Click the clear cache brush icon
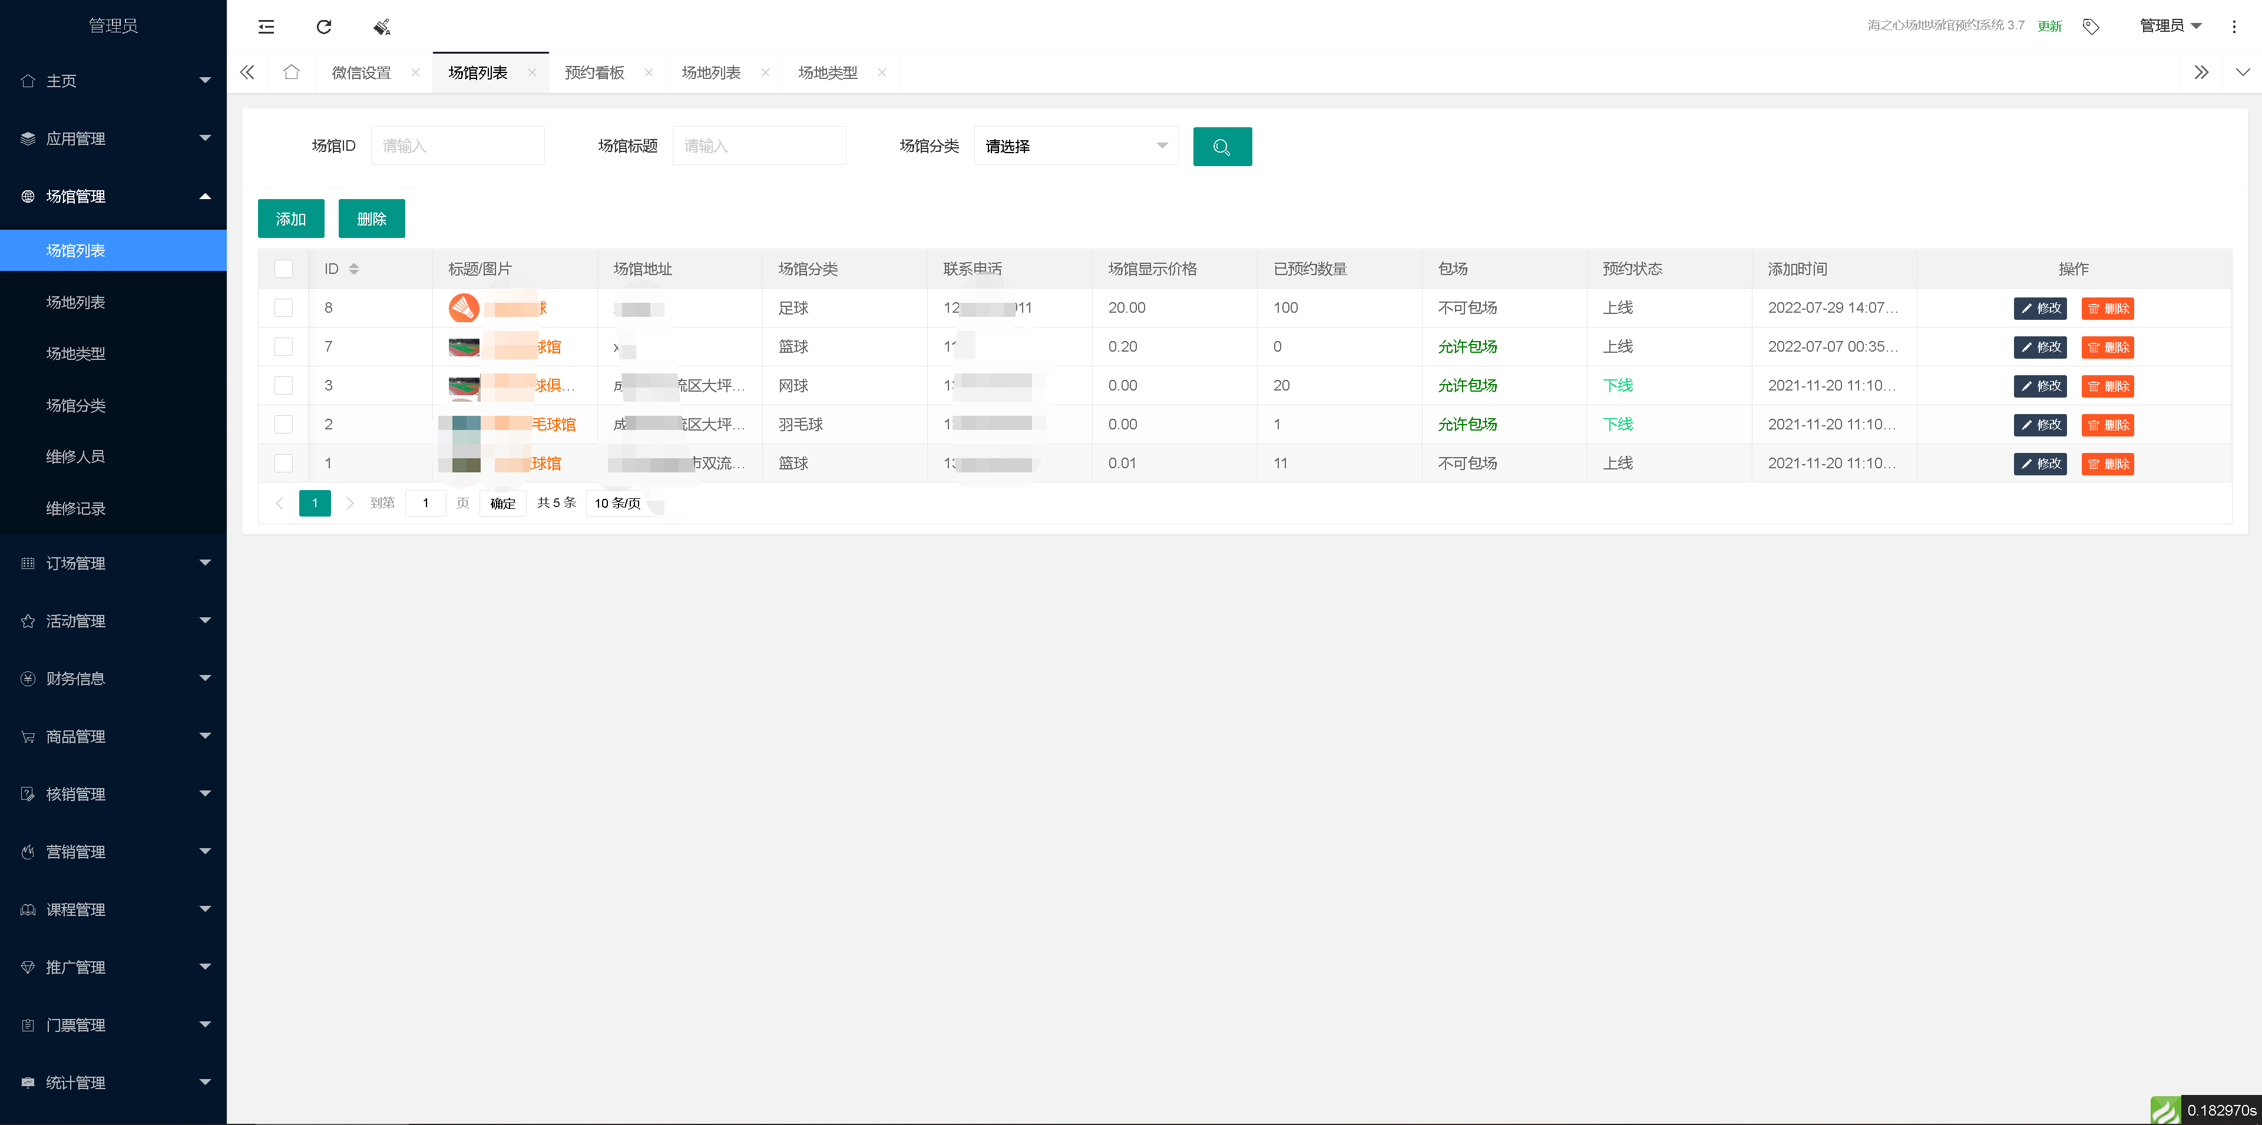Image resolution: width=2262 pixels, height=1125 pixels. [x=382, y=27]
